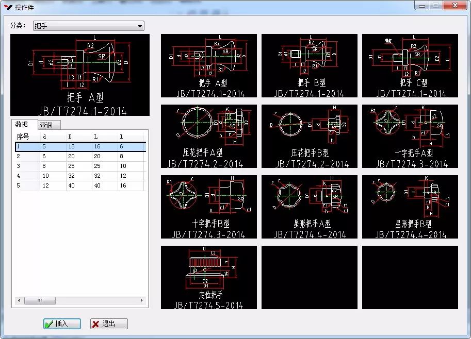The image size is (471, 339).
Task: Click the 插入 button
Action: (62, 324)
